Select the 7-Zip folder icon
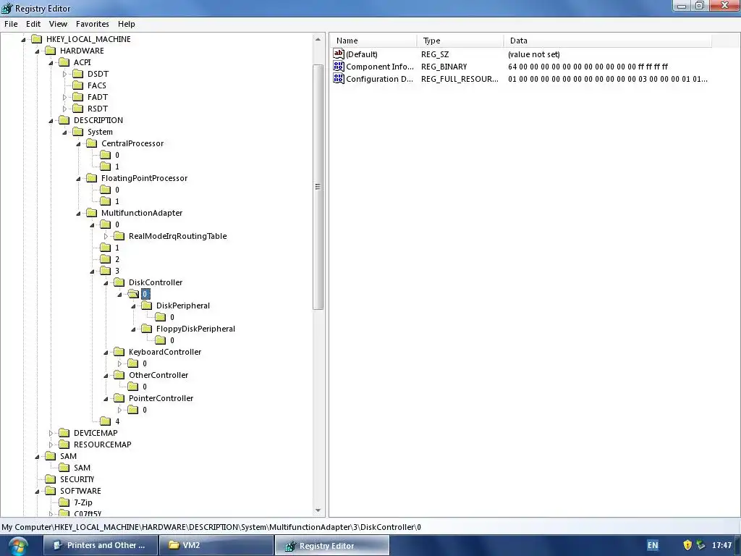Viewport: 741px width, 556px height. pyautogui.click(x=64, y=502)
